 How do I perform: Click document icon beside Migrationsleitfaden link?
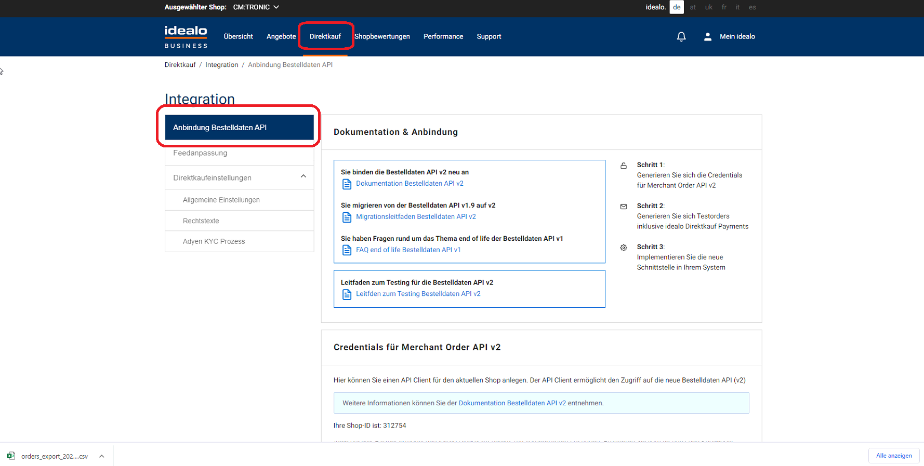347,217
